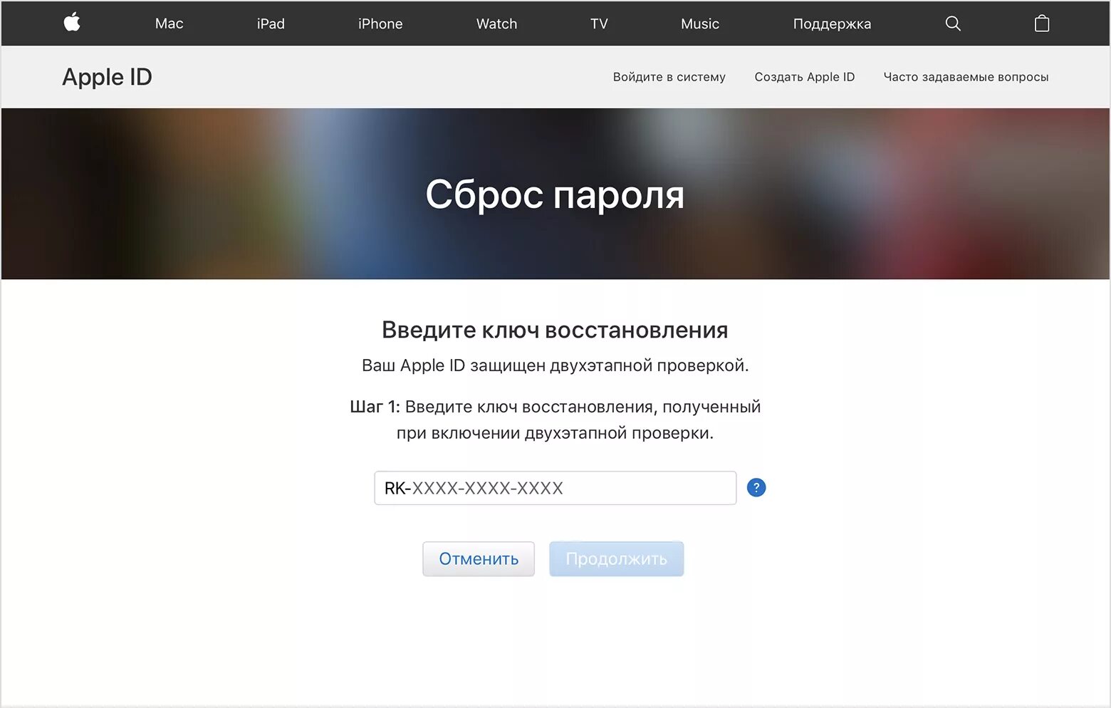Open the iPhone menu item

[380, 24]
